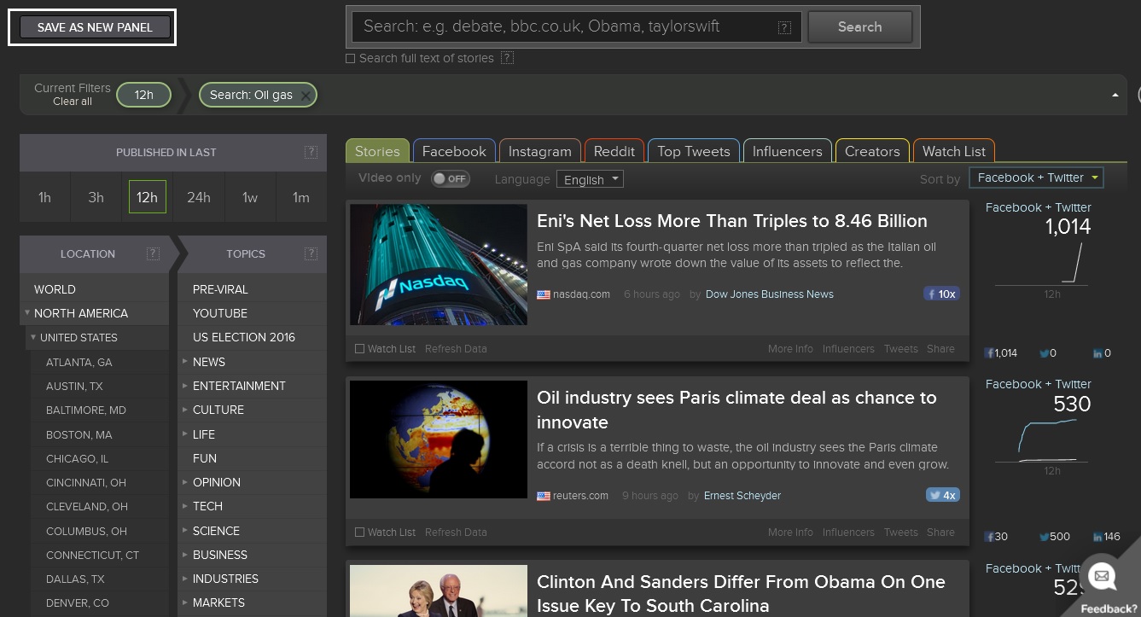Viewport: 1141px width, 617px height.
Task: Open the Sort by Facebook + Twitter dropdown
Action: pyautogui.click(x=1036, y=178)
